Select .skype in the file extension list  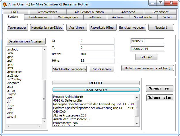pos(11,94)
